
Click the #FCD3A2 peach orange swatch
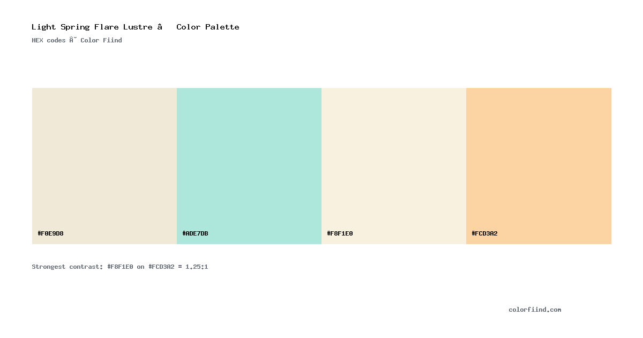coord(539,166)
